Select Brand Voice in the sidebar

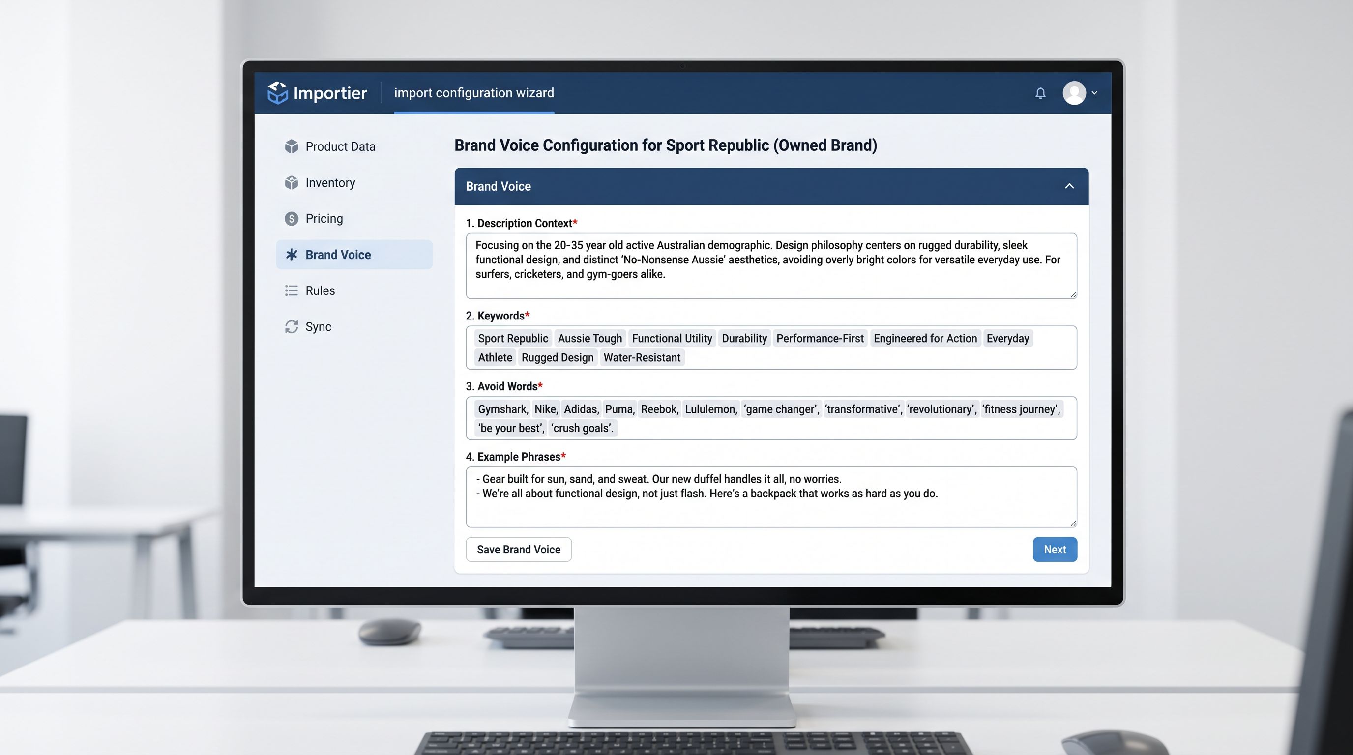pyautogui.click(x=354, y=255)
